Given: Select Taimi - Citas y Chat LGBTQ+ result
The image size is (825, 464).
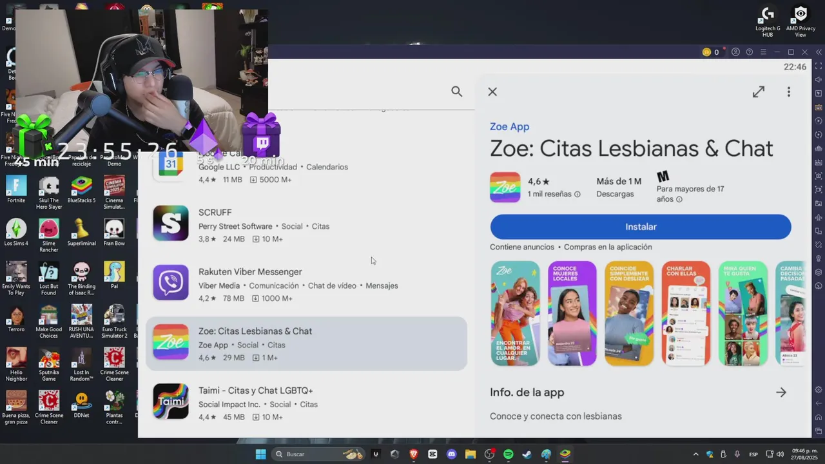Looking at the screenshot, I should 306,403.
